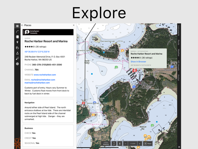198x149 pixels.
Task: Click the follow boat button in bottom toolbar
Action: point(120,144)
